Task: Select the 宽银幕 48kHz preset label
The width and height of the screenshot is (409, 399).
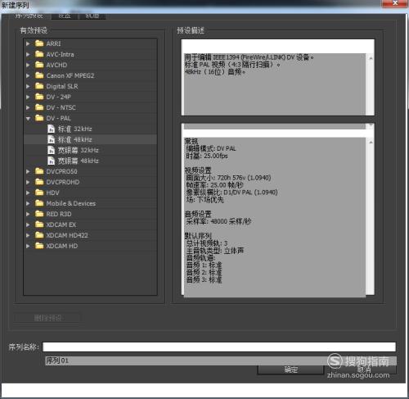Action: (78, 161)
